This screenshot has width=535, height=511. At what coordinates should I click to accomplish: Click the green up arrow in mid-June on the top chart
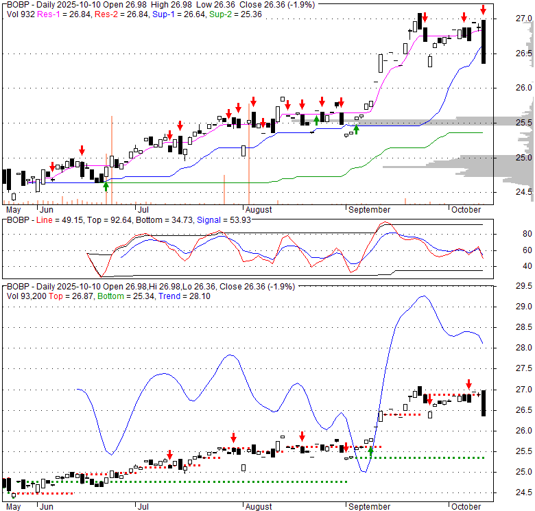106,184
